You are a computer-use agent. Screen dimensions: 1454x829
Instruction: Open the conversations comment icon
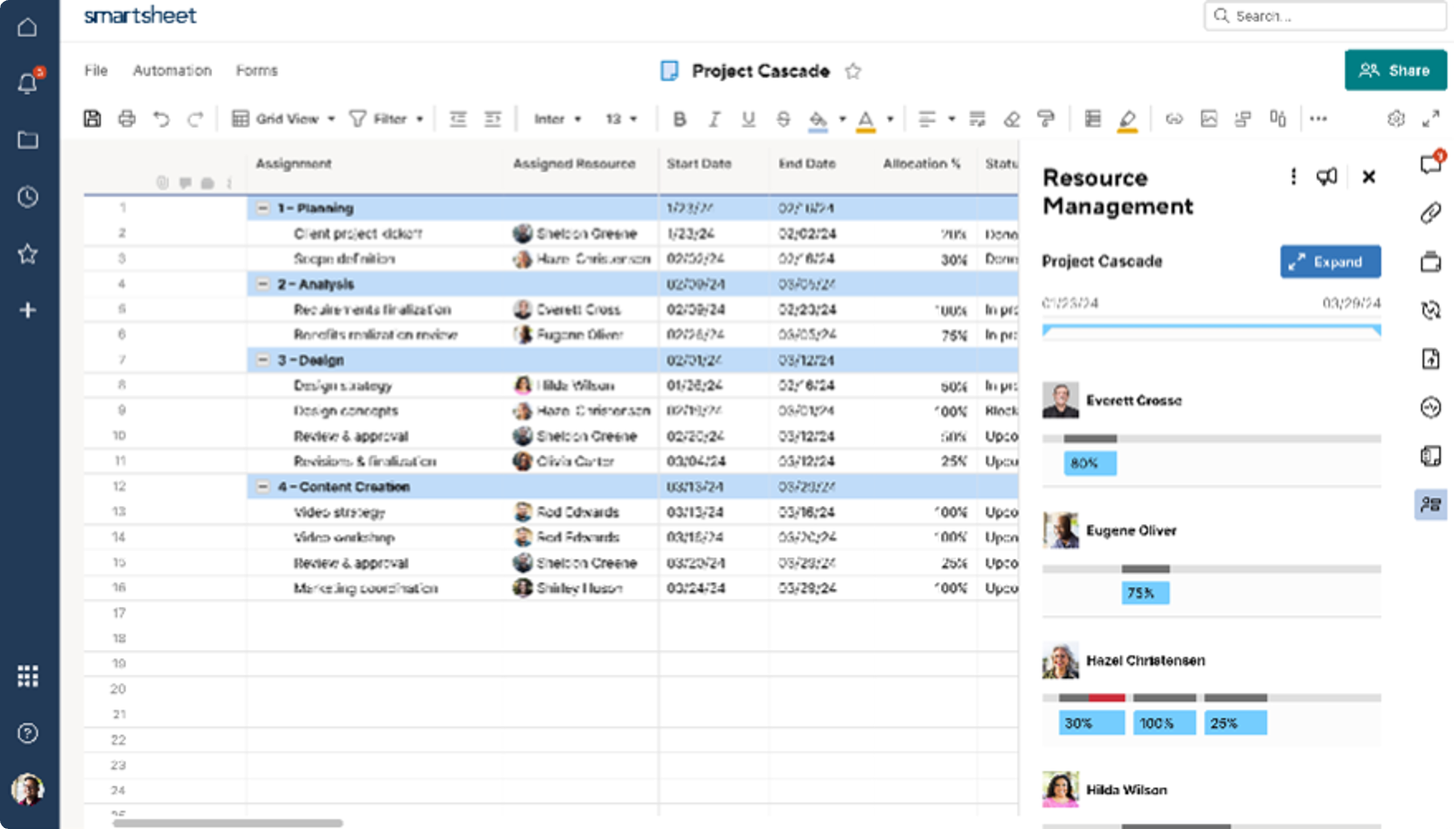[x=1431, y=164]
